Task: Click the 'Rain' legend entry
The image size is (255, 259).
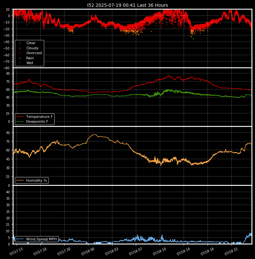Action: coord(30,58)
